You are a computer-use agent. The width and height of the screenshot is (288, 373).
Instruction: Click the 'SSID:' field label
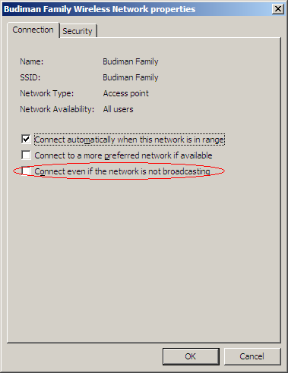(x=30, y=77)
